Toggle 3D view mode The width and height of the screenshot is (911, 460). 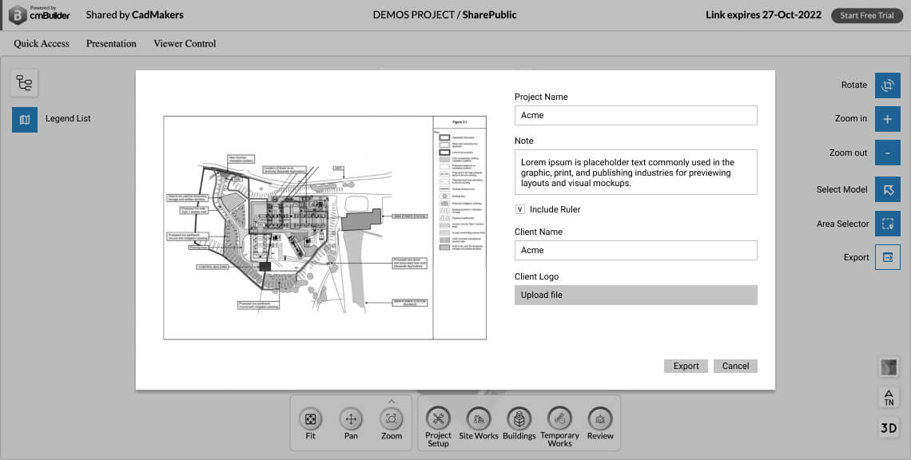click(889, 427)
